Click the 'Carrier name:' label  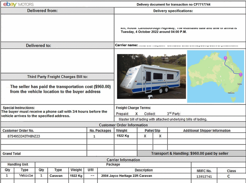point(127,45)
